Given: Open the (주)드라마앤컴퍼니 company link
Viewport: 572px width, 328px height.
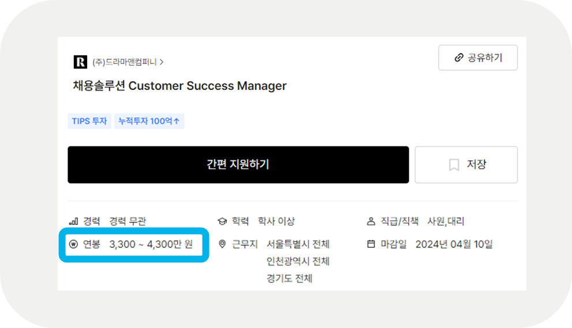Looking at the screenshot, I should pos(125,62).
